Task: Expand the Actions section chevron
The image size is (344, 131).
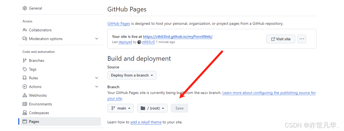Action: pyautogui.click(x=97, y=87)
